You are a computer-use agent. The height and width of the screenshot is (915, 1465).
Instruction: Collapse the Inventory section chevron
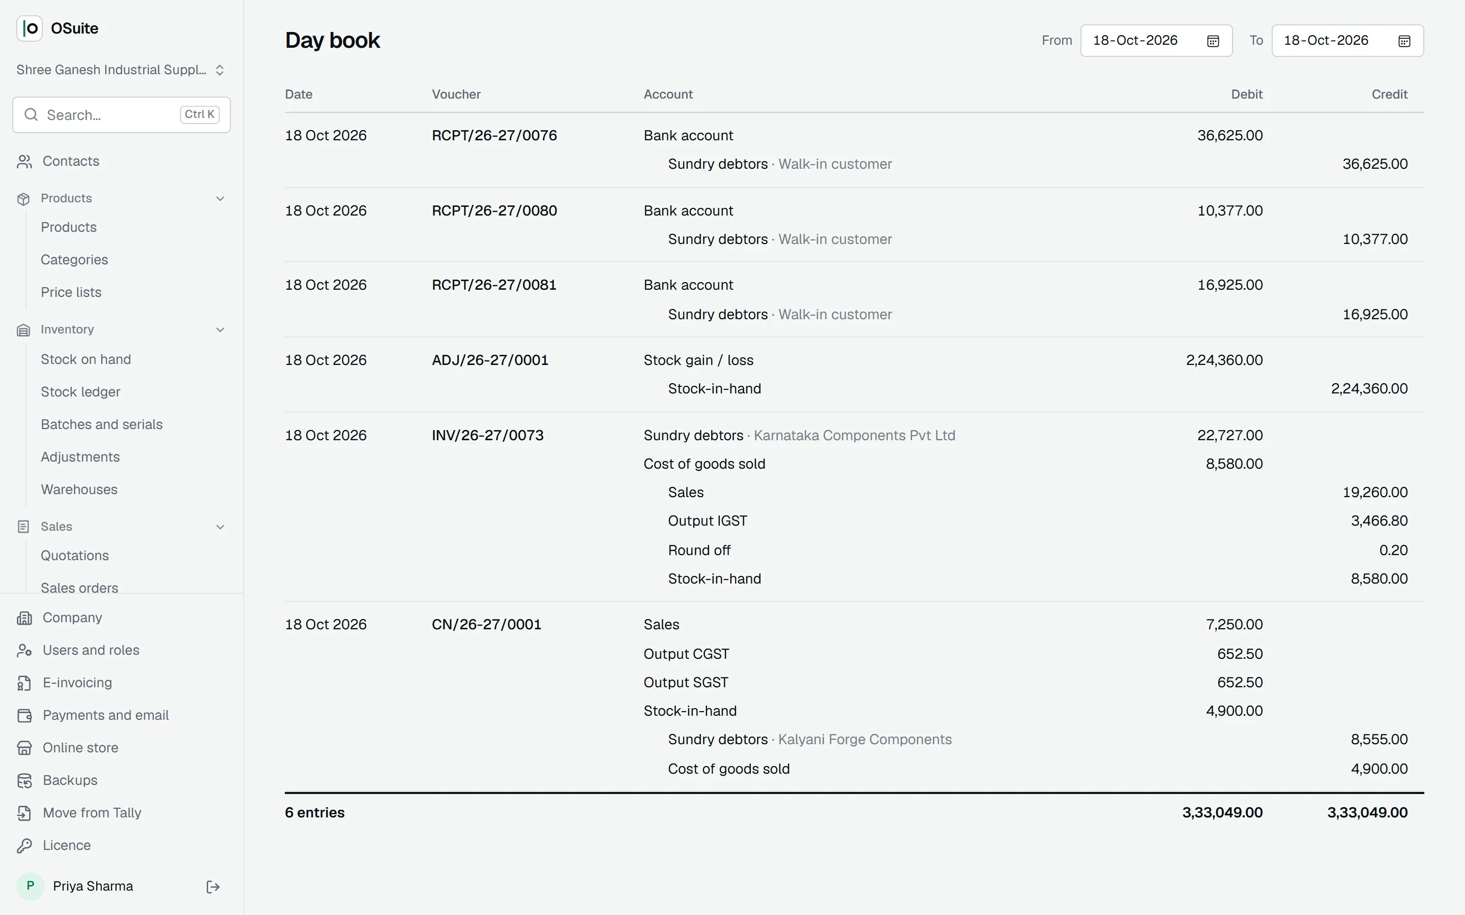(220, 330)
